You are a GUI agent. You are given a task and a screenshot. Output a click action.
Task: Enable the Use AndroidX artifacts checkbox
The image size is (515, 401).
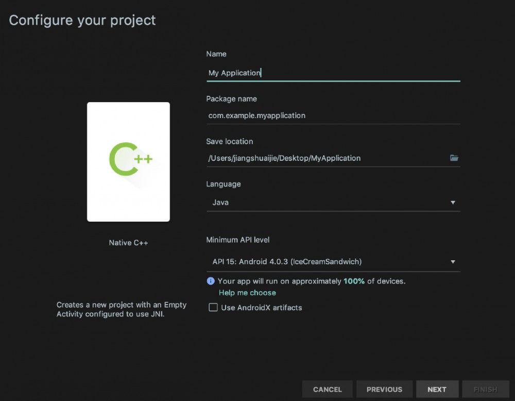(213, 308)
